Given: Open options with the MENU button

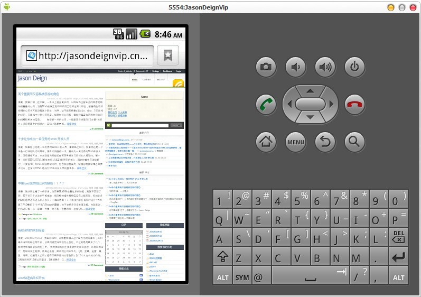Looking at the screenshot, I should (x=295, y=142).
